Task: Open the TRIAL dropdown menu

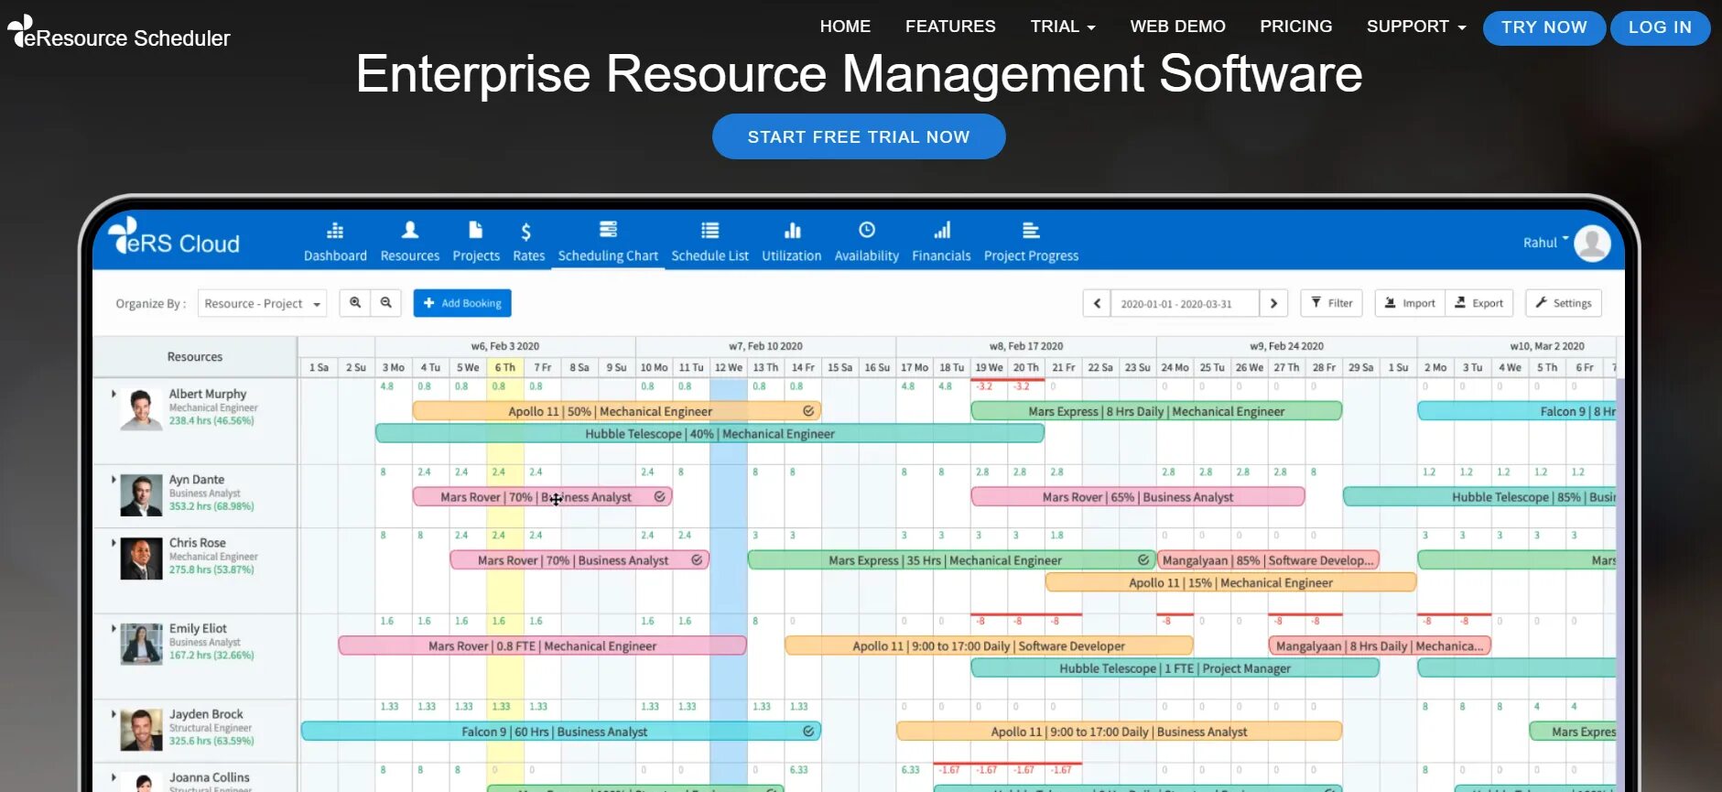Action: (1063, 27)
